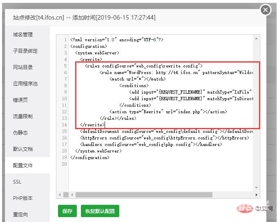Viewport: 277px width, 222px height.
Task: Select the 配置文件 tab
Action: pos(23,166)
